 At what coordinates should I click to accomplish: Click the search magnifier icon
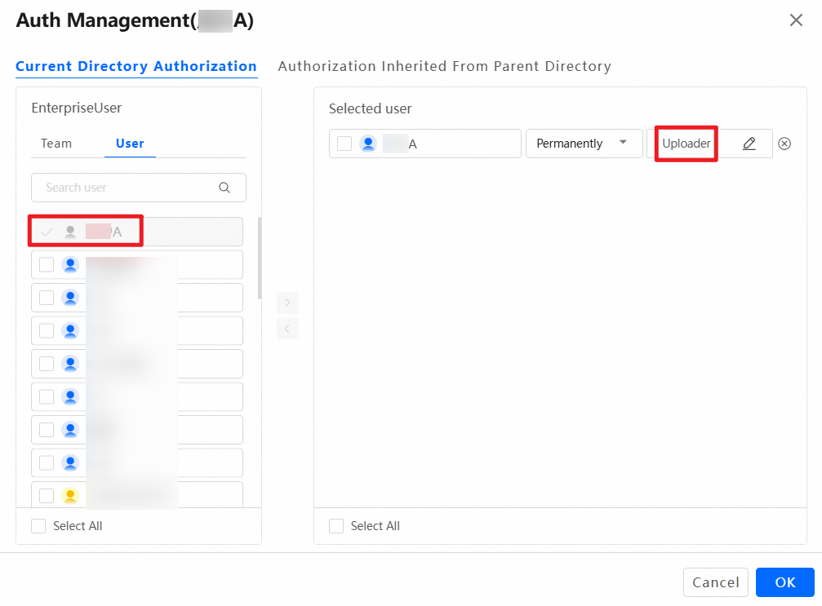tap(224, 188)
